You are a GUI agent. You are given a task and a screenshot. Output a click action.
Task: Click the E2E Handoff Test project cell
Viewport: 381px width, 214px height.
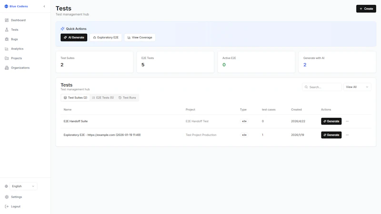coord(197,121)
